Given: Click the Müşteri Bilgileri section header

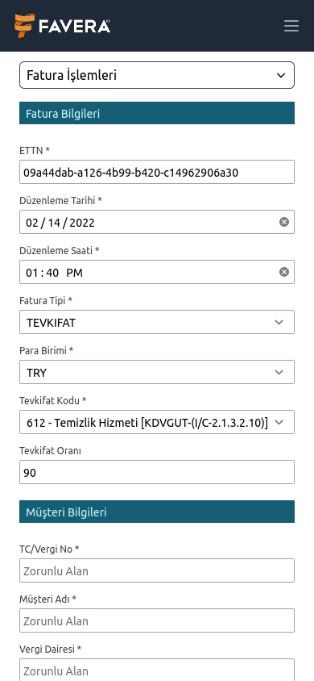Looking at the screenshot, I should (157, 512).
